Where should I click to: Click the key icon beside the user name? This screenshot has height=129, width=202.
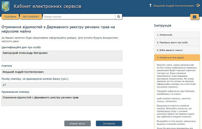[x=150, y=6]
